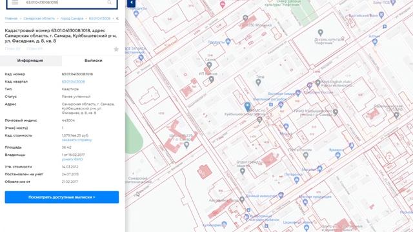Open Самарская область breadcrumb link
The width and height of the screenshot is (413, 232).
[39, 19]
